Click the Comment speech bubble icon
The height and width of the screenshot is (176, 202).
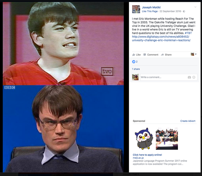point(145,54)
